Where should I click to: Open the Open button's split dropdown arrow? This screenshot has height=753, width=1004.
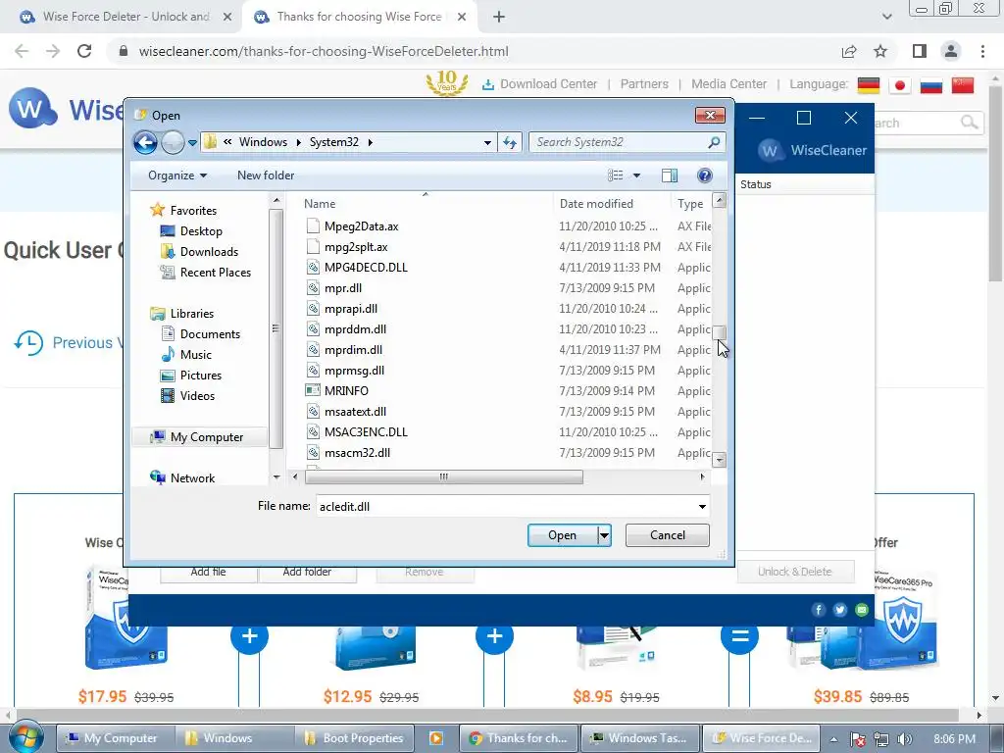pyautogui.click(x=604, y=535)
